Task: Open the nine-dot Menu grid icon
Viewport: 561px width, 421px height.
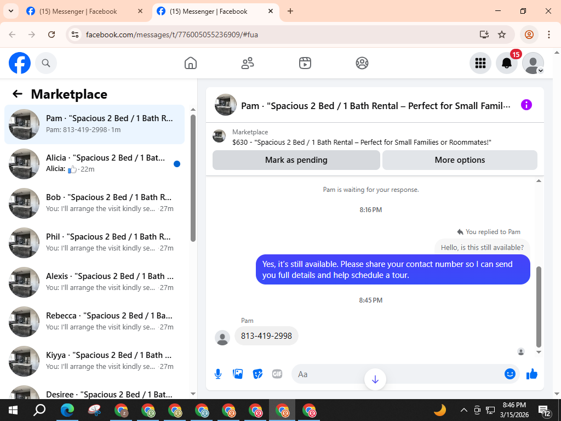Action: [x=480, y=63]
